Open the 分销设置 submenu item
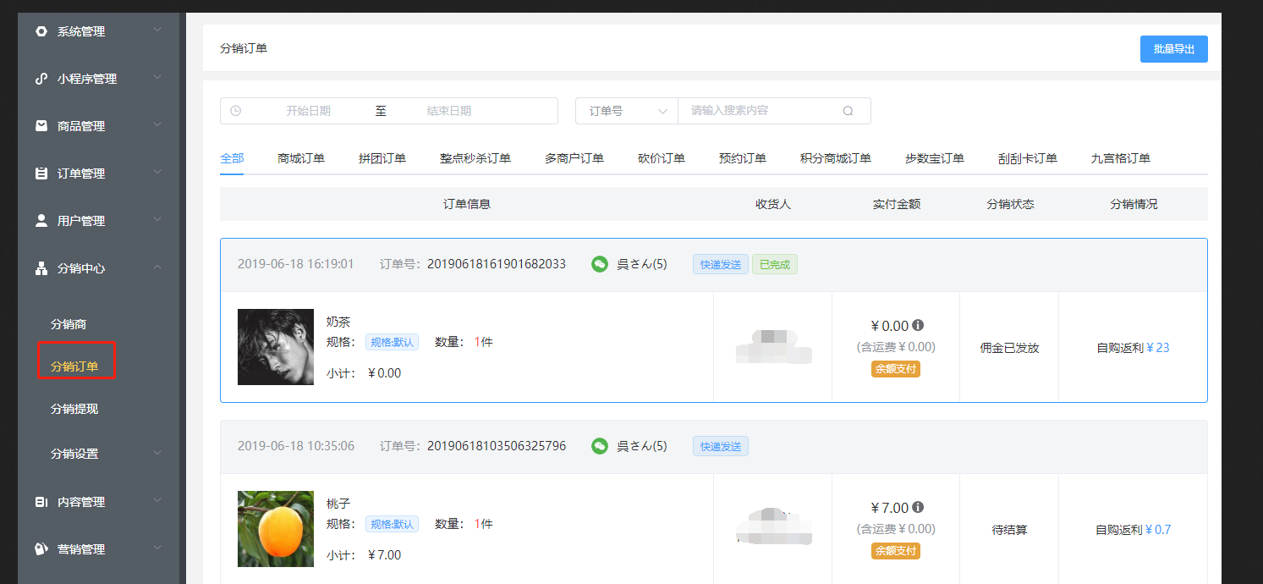Image resolution: width=1263 pixels, height=584 pixels. [74, 454]
